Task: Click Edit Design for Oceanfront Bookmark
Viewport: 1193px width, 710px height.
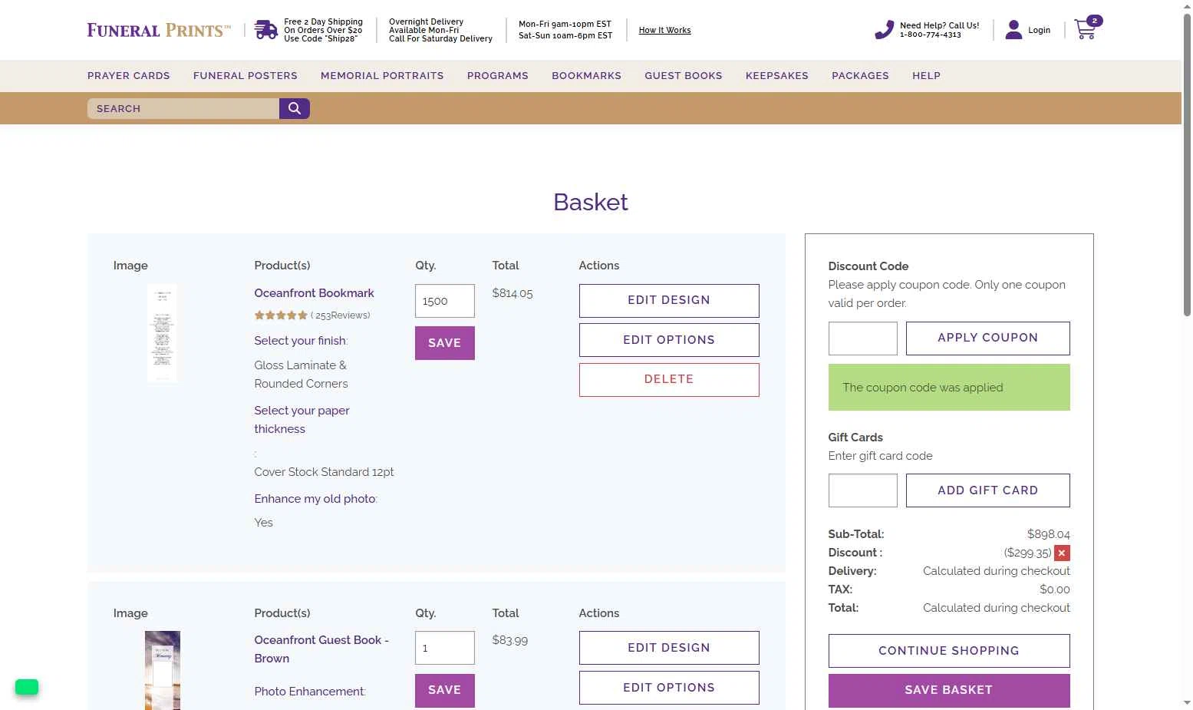Action: coord(669,300)
